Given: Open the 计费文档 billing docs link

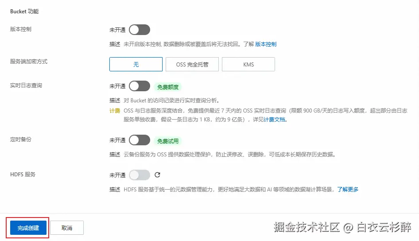Looking at the screenshot, I should pos(274,120).
